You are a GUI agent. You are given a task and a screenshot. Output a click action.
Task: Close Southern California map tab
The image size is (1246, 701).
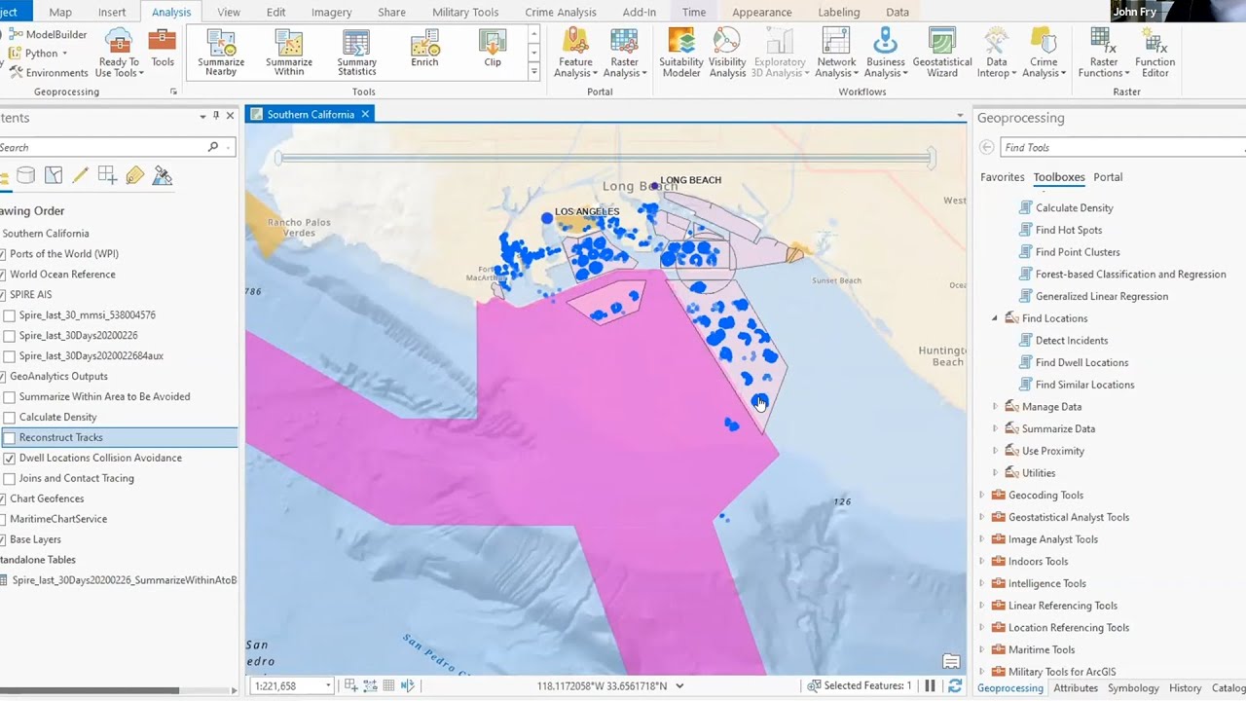pos(365,114)
